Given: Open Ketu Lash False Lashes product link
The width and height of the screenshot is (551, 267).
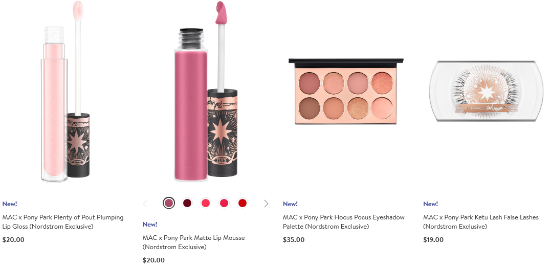Looking at the screenshot, I should click(x=481, y=222).
